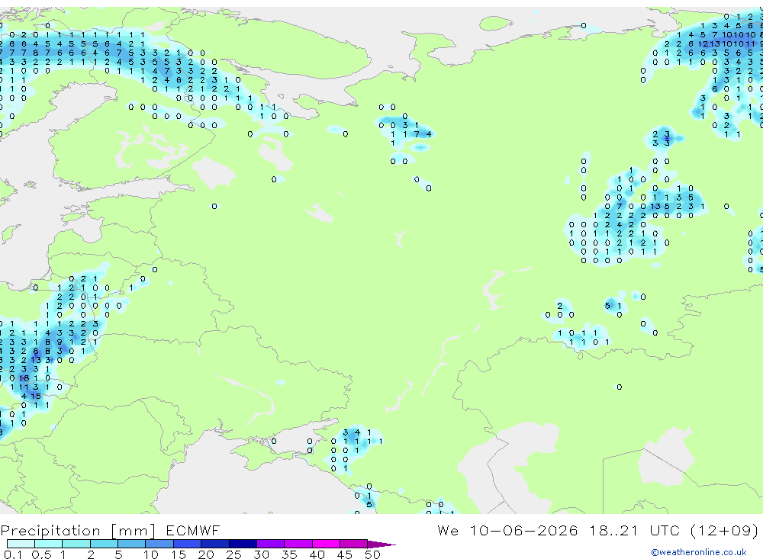Click the legend label '15'
This screenshot has height=559, width=763.
point(179,554)
